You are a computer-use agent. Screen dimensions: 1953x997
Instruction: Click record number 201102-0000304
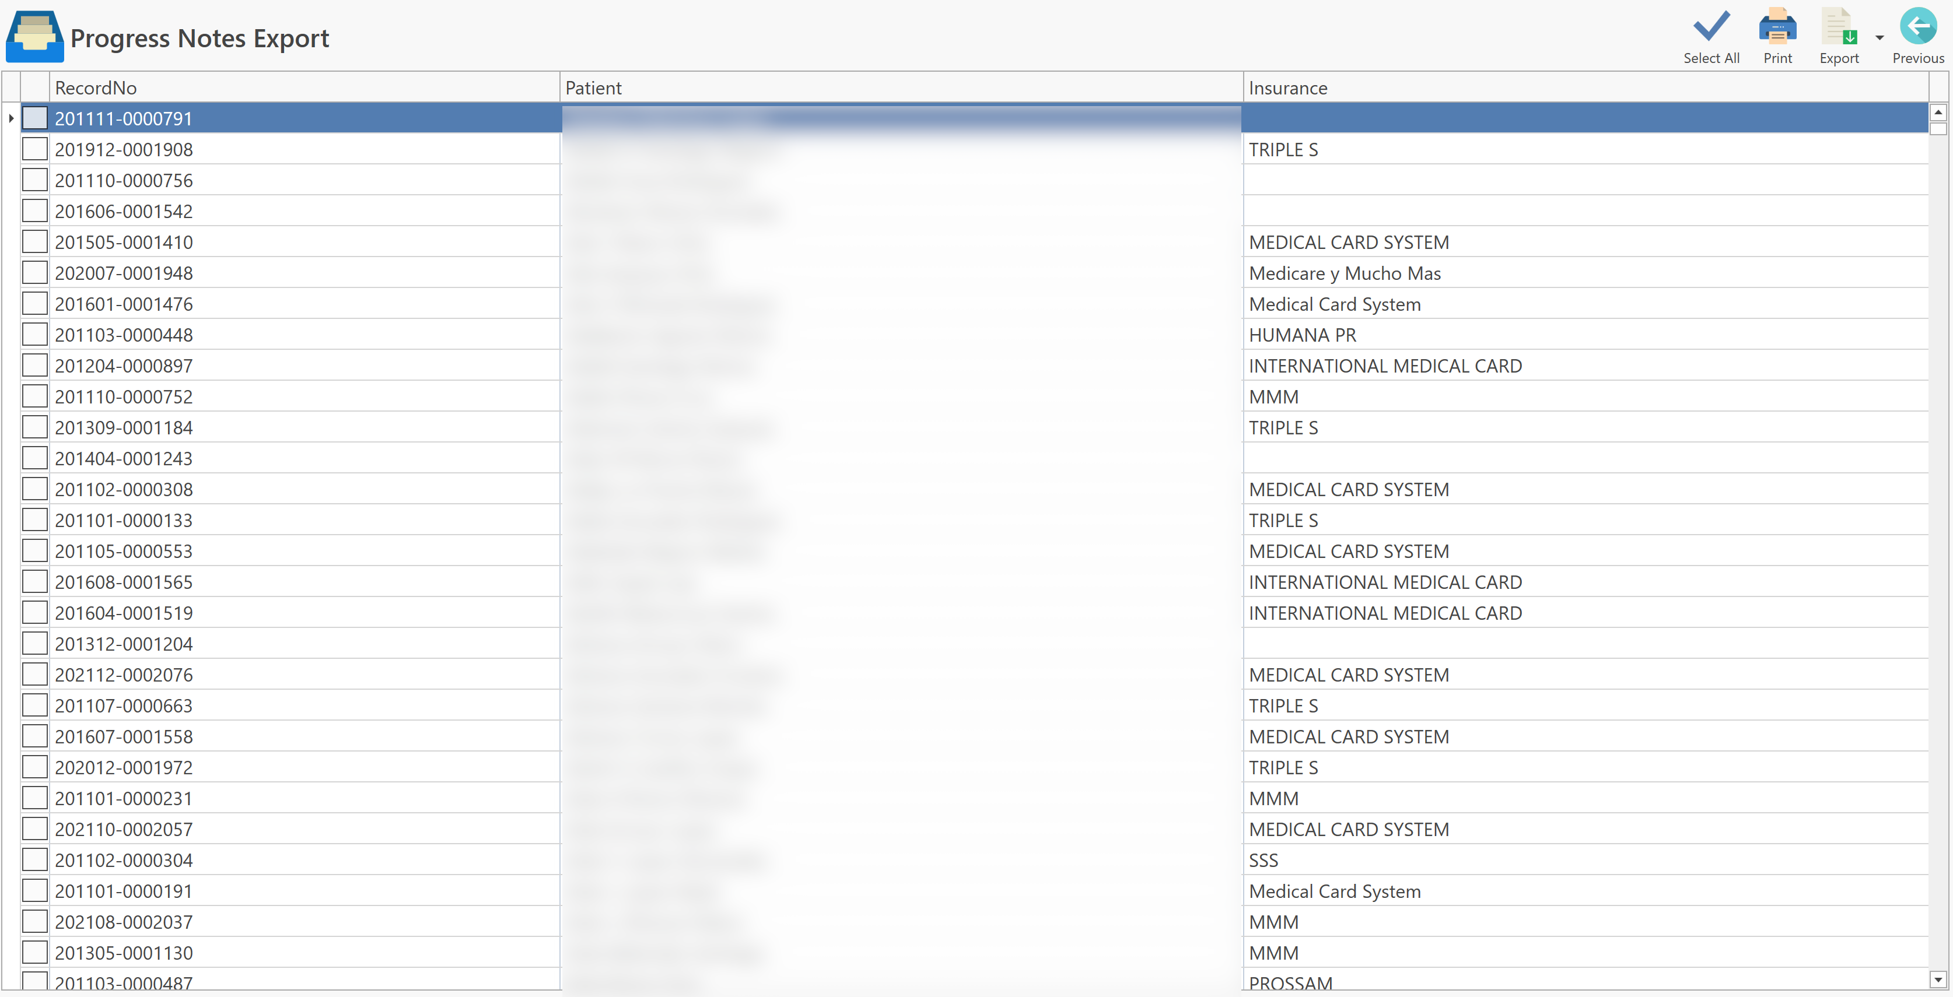tap(124, 860)
